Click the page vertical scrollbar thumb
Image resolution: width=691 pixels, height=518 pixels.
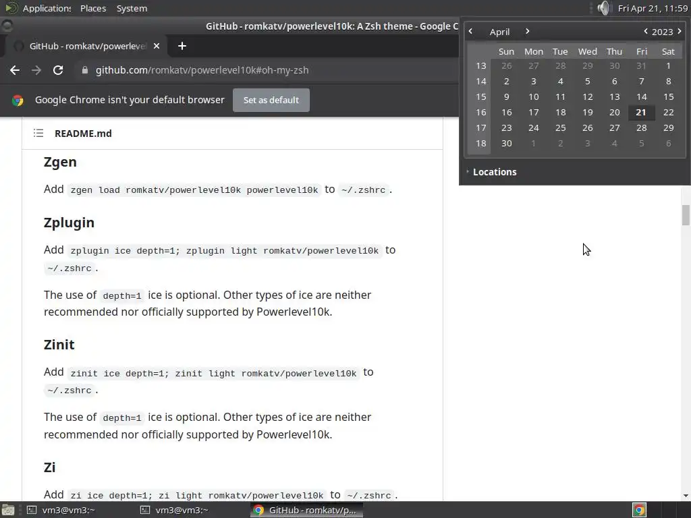click(686, 215)
